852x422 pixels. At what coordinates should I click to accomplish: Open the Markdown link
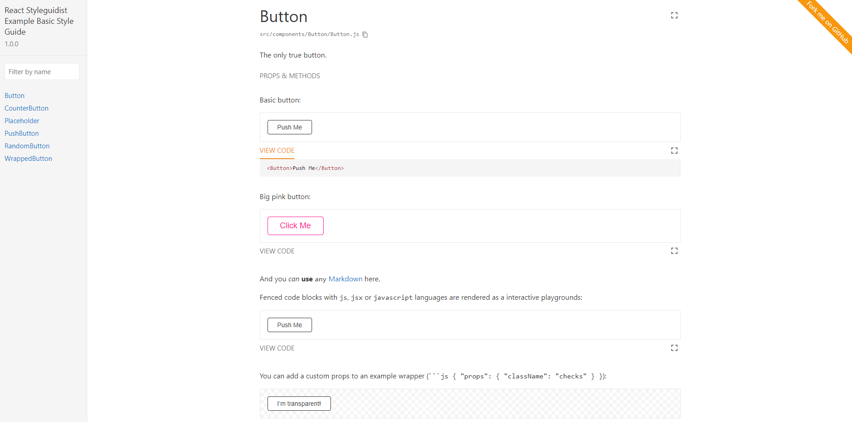(x=345, y=279)
